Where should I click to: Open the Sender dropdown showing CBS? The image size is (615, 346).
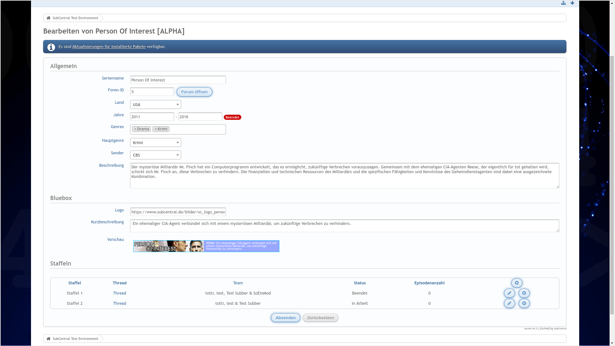point(155,155)
